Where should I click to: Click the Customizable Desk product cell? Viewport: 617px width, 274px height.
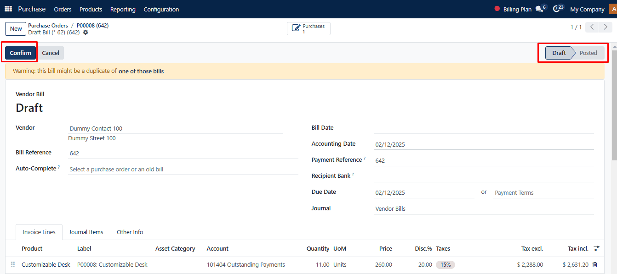[46, 264]
